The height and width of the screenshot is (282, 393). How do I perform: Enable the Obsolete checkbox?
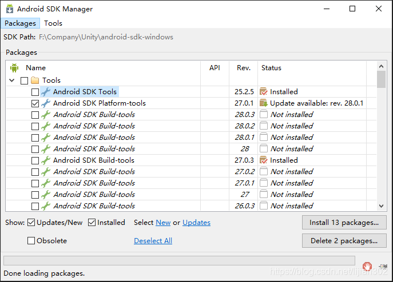[31, 241]
